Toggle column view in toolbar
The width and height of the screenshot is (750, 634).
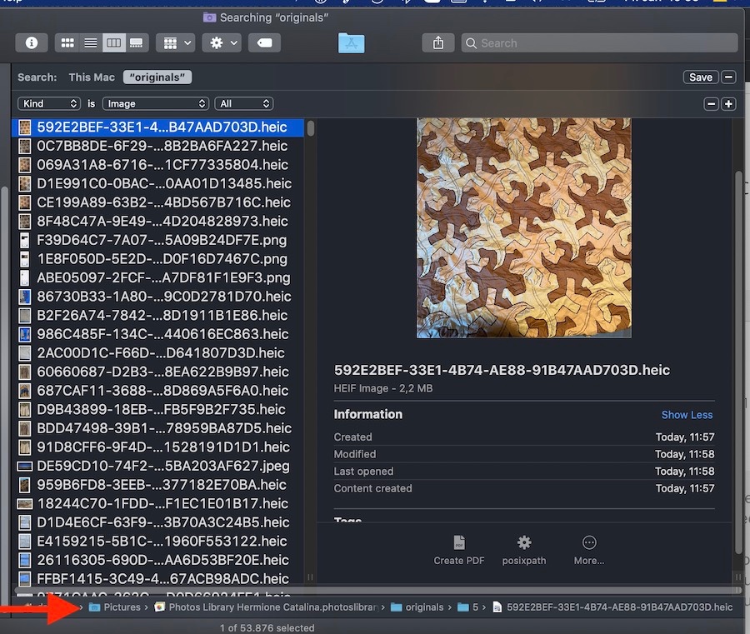point(113,42)
